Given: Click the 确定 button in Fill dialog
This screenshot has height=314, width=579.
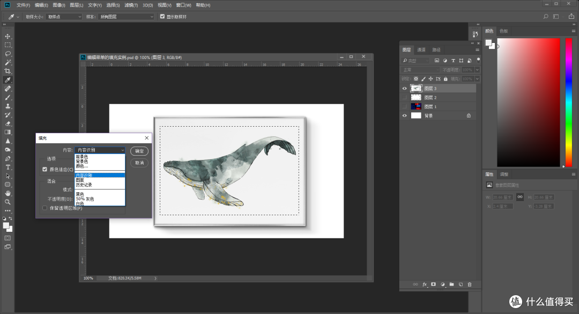Looking at the screenshot, I should pyautogui.click(x=139, y=151).
